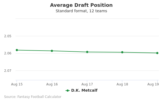Click the Aug 17 data point
The image size is (163, 102).
[x=87, y=52]
